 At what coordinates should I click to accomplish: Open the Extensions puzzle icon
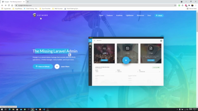click(x=189, y=5)
